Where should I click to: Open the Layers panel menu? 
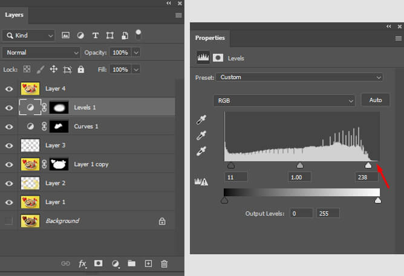tap(178, 15)
